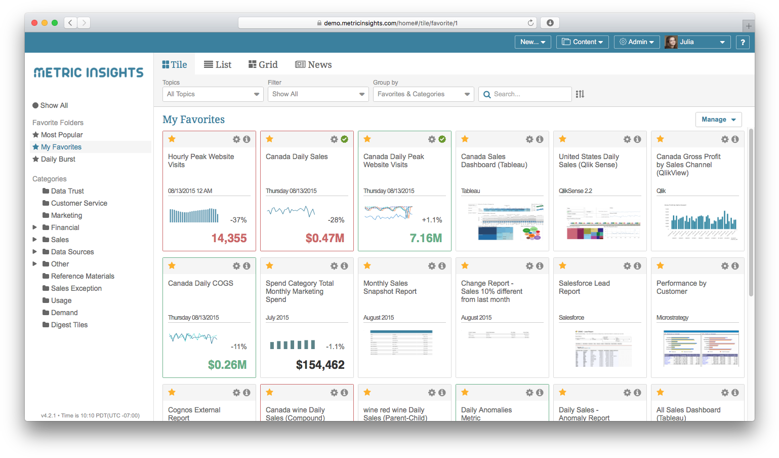Open the Most Popular favorites folder
The height and width of the screenshot is (458, 779).
click(x=61, y=135)
